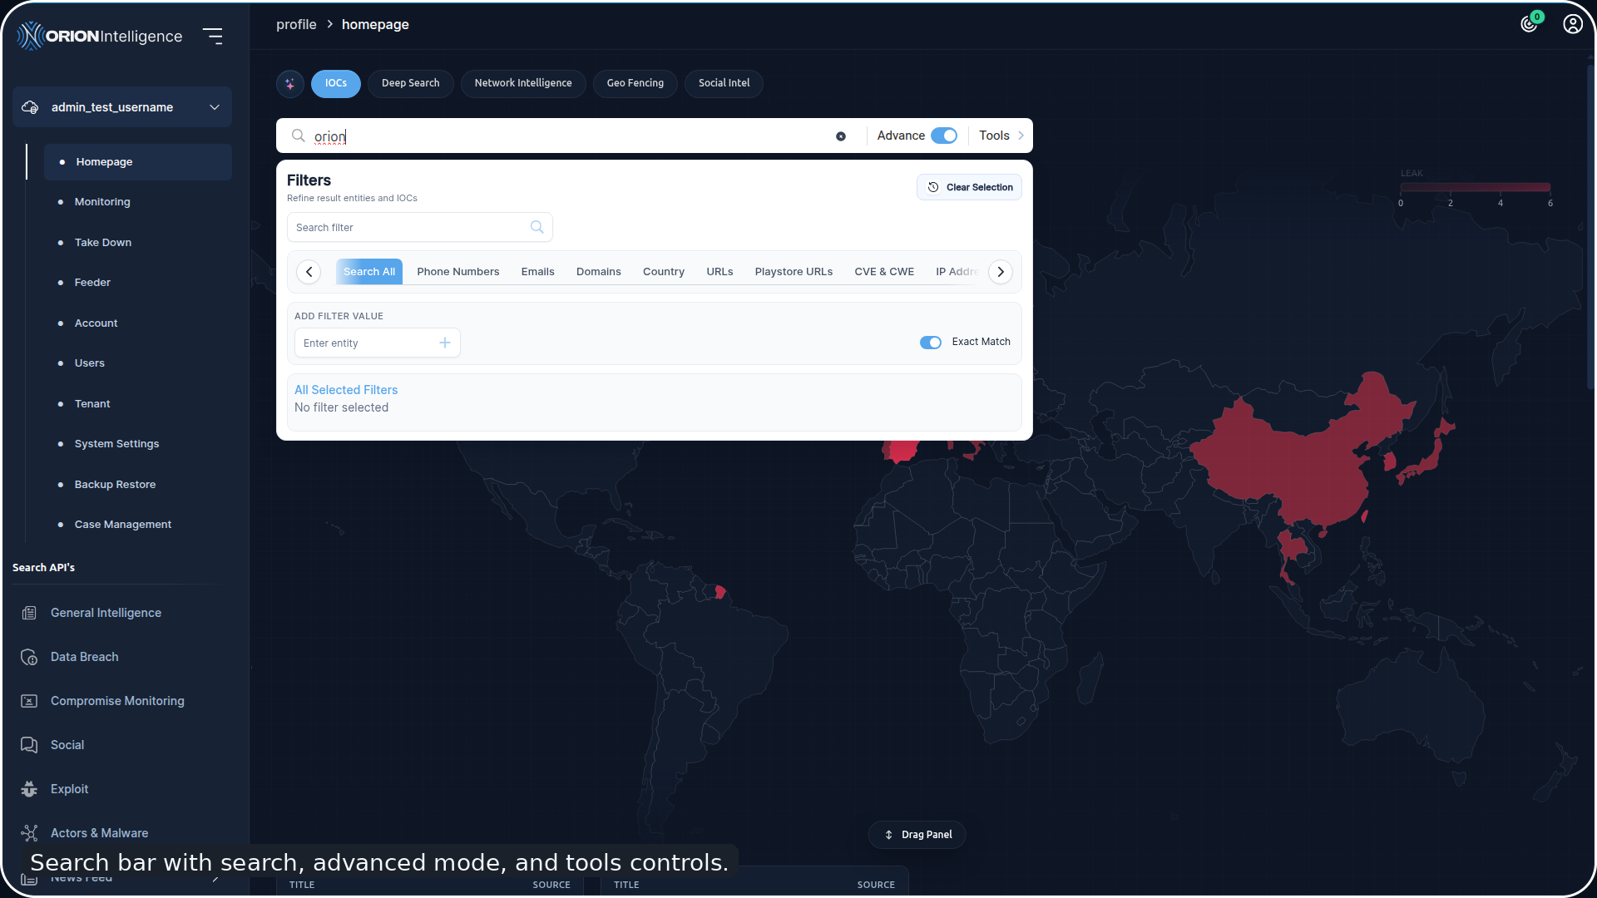The height and width of the screenshot is (898, 1597).
Task: Open the Social search API
Action: (x=67, y=745)
